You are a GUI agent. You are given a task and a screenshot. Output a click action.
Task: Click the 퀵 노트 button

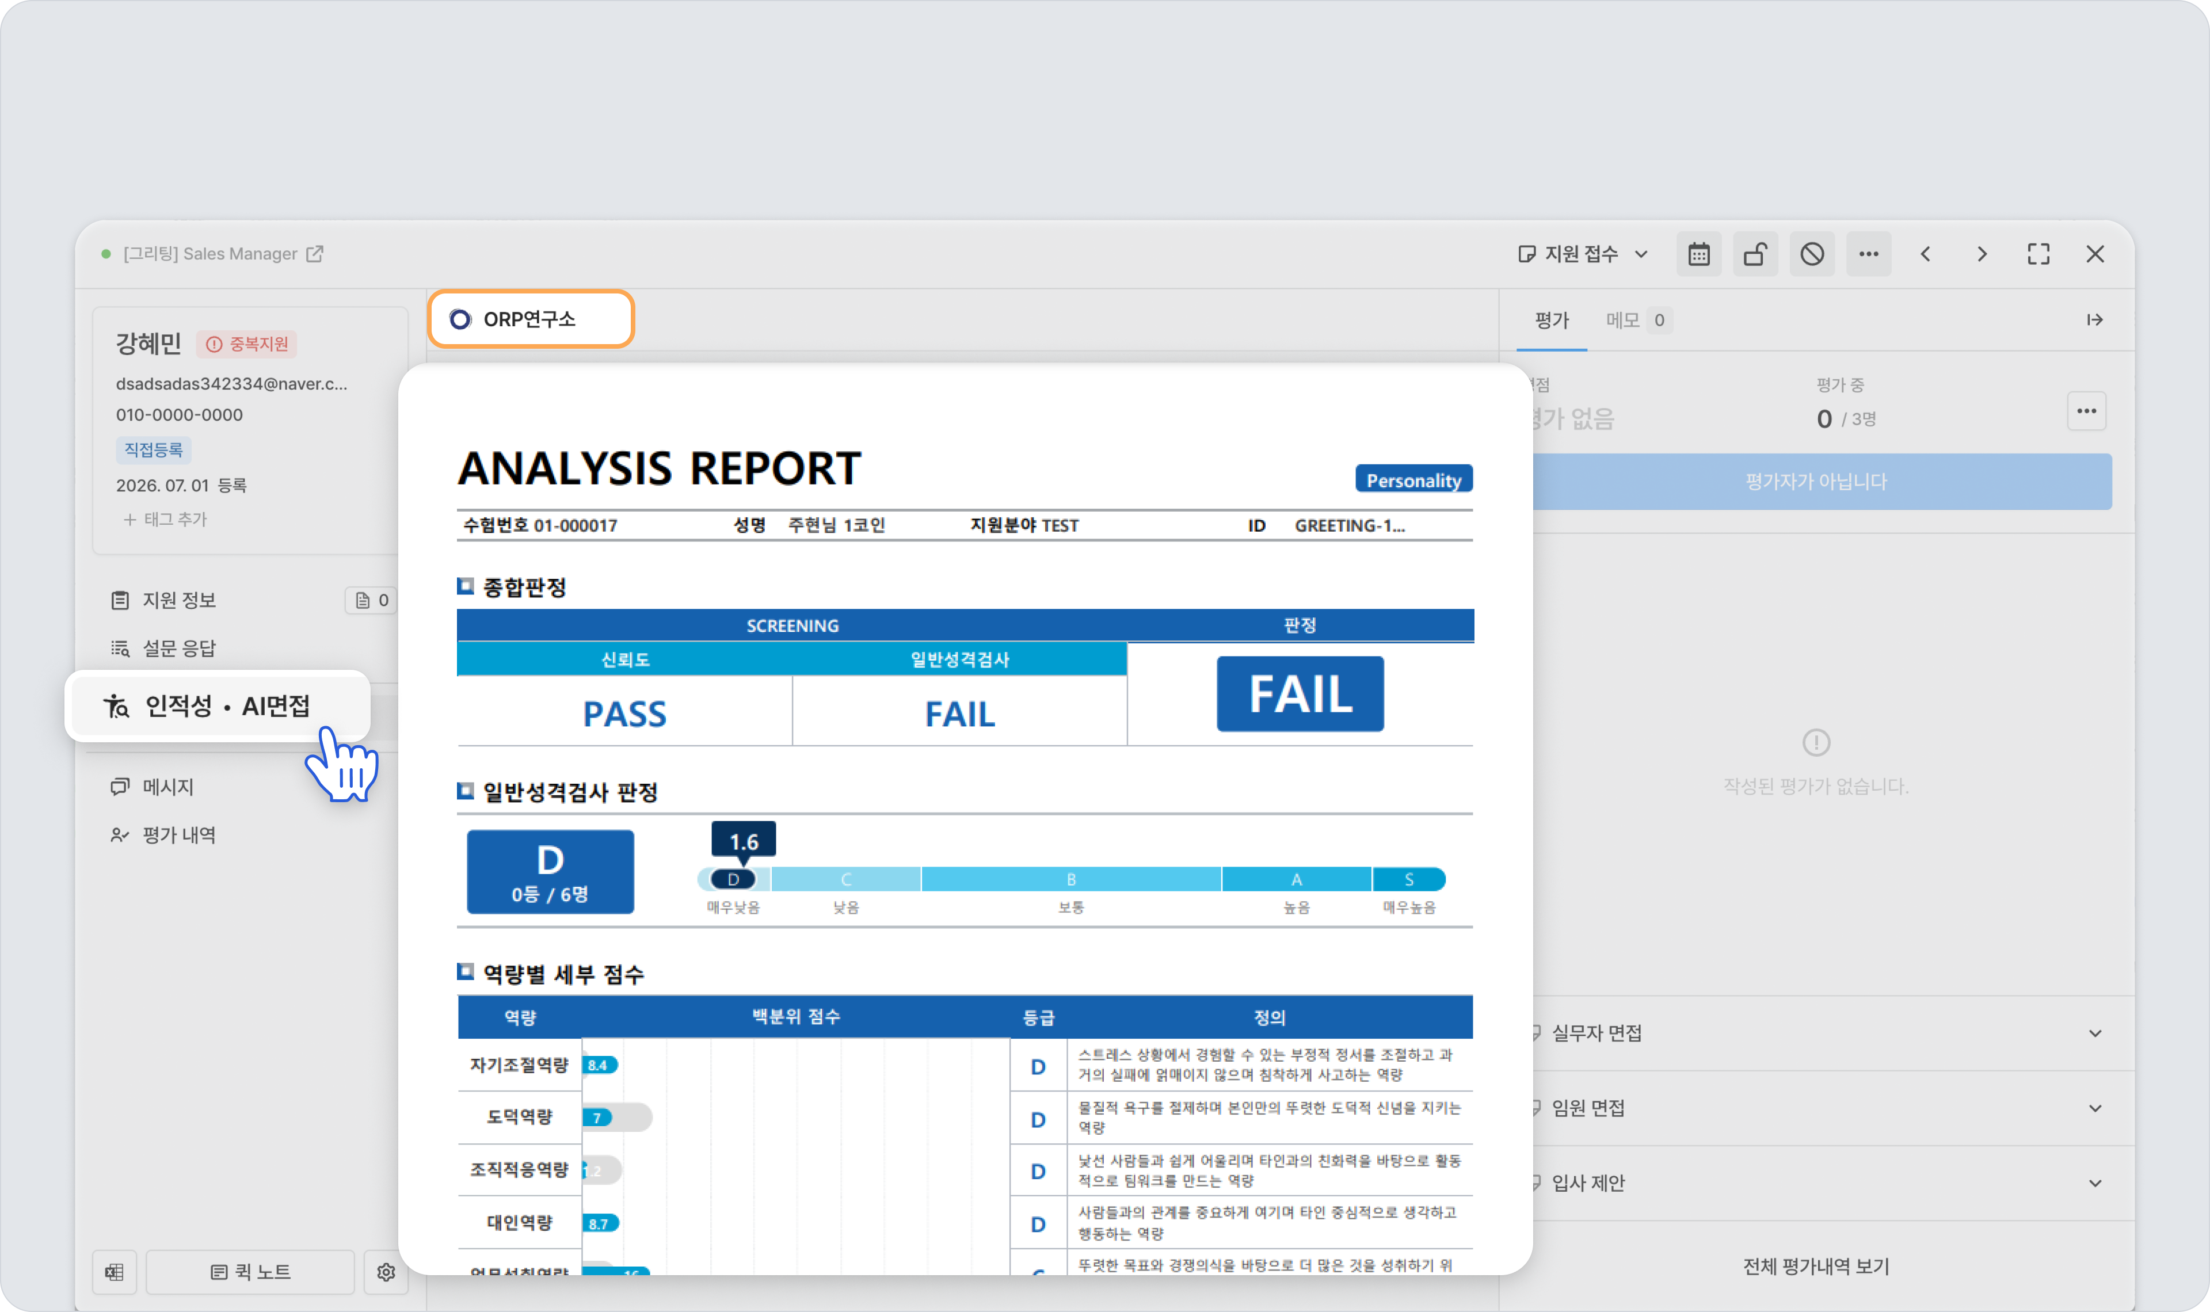point(250,1271)
